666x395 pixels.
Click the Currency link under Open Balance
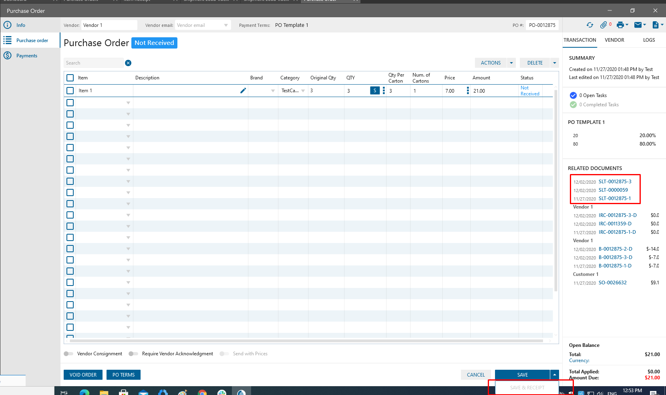coord(579,361)
